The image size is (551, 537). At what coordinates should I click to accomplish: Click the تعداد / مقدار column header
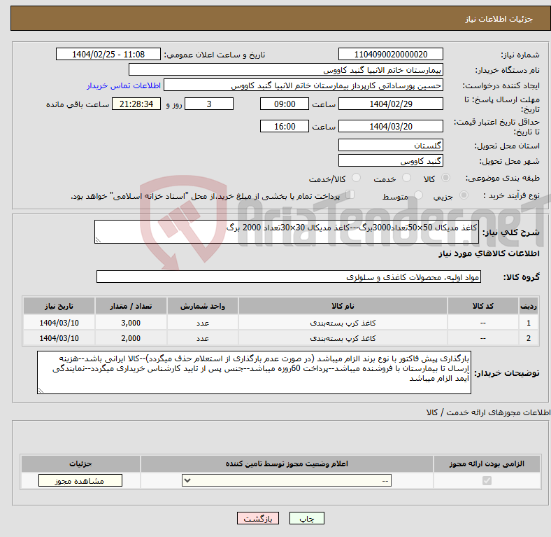(131, 306)
